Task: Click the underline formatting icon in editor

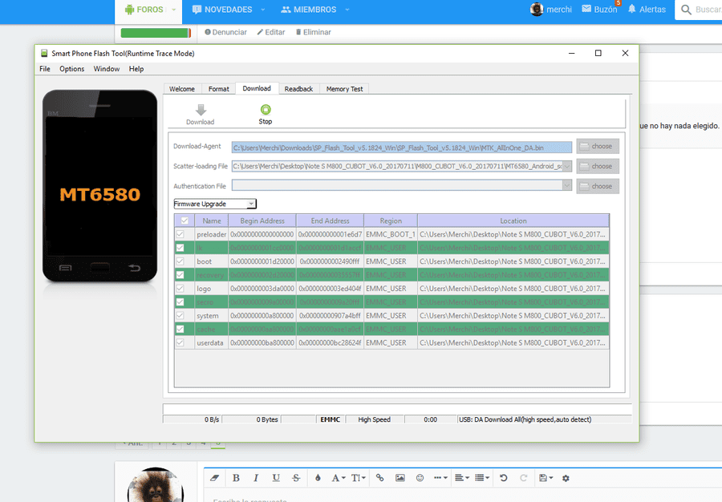Action: (276, 478)
